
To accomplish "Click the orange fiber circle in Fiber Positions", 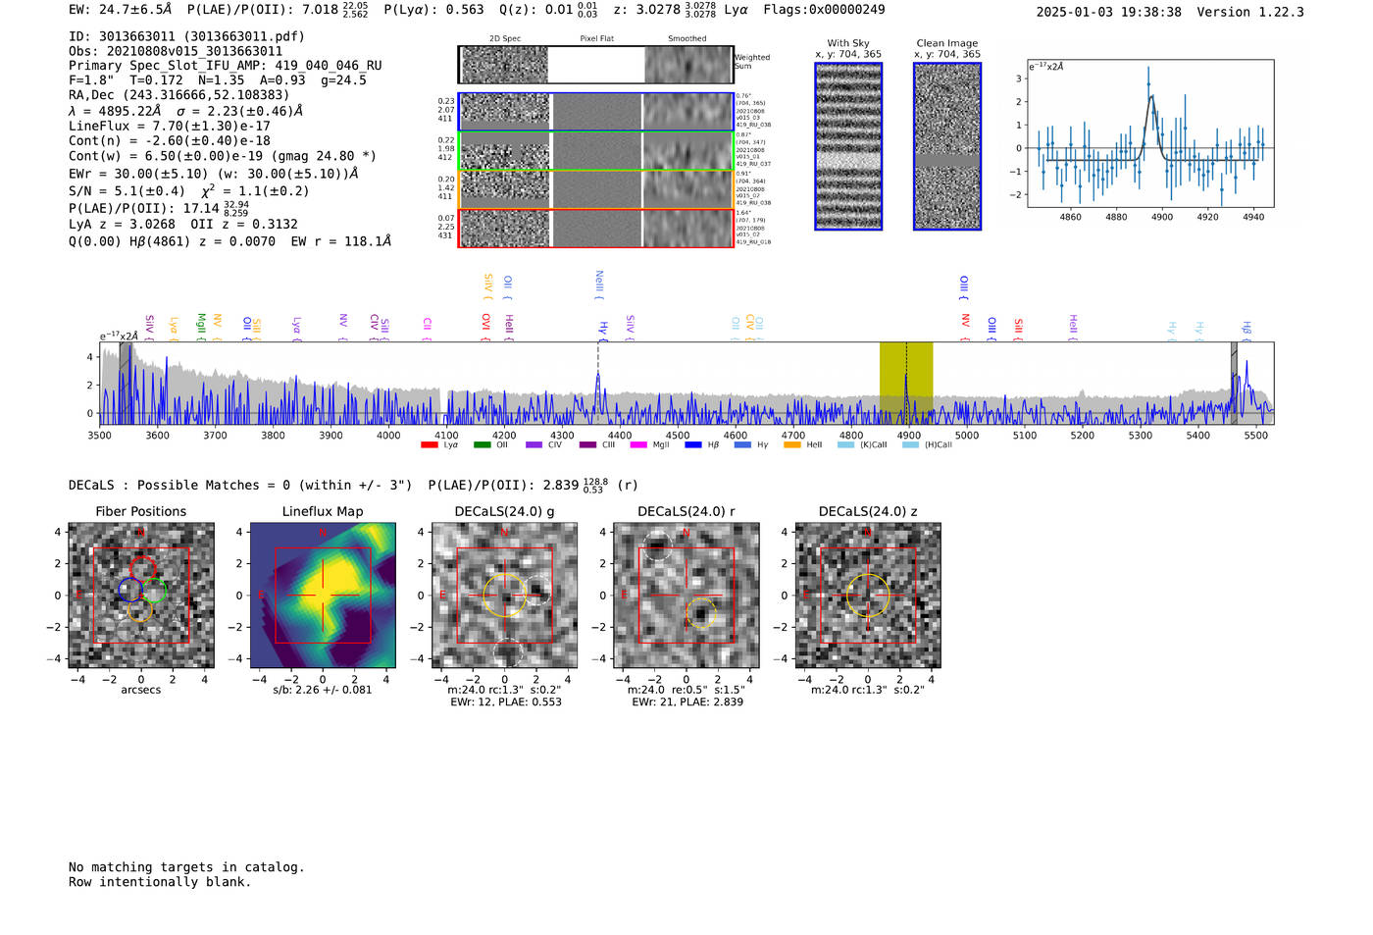I will tap(140, 609).
